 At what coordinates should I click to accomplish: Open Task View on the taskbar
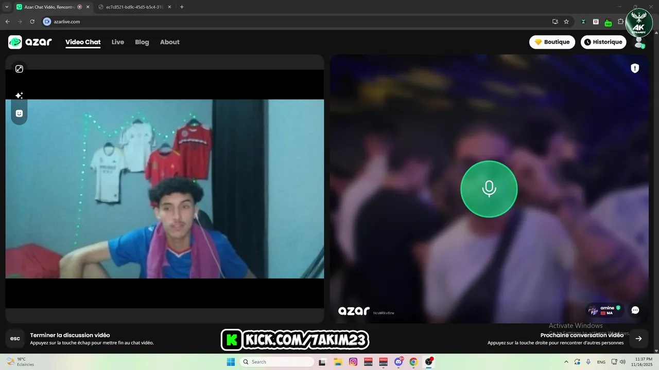point(322,362)
